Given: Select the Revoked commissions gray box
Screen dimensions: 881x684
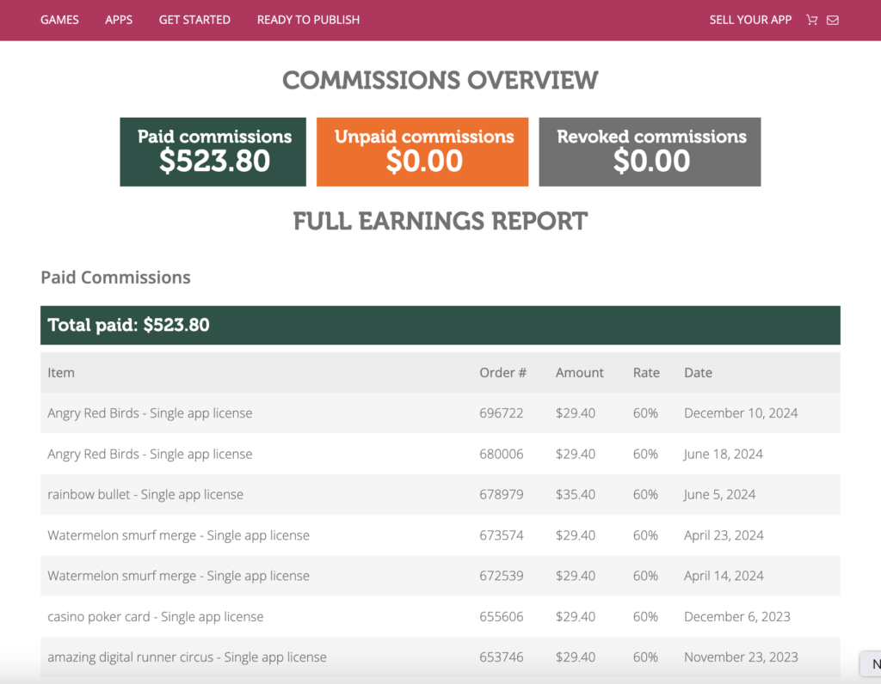Looking at the screenshot, I should tap(650, 152).
